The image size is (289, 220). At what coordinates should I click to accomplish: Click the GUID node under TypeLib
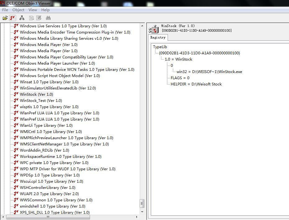tap(199, 53)
